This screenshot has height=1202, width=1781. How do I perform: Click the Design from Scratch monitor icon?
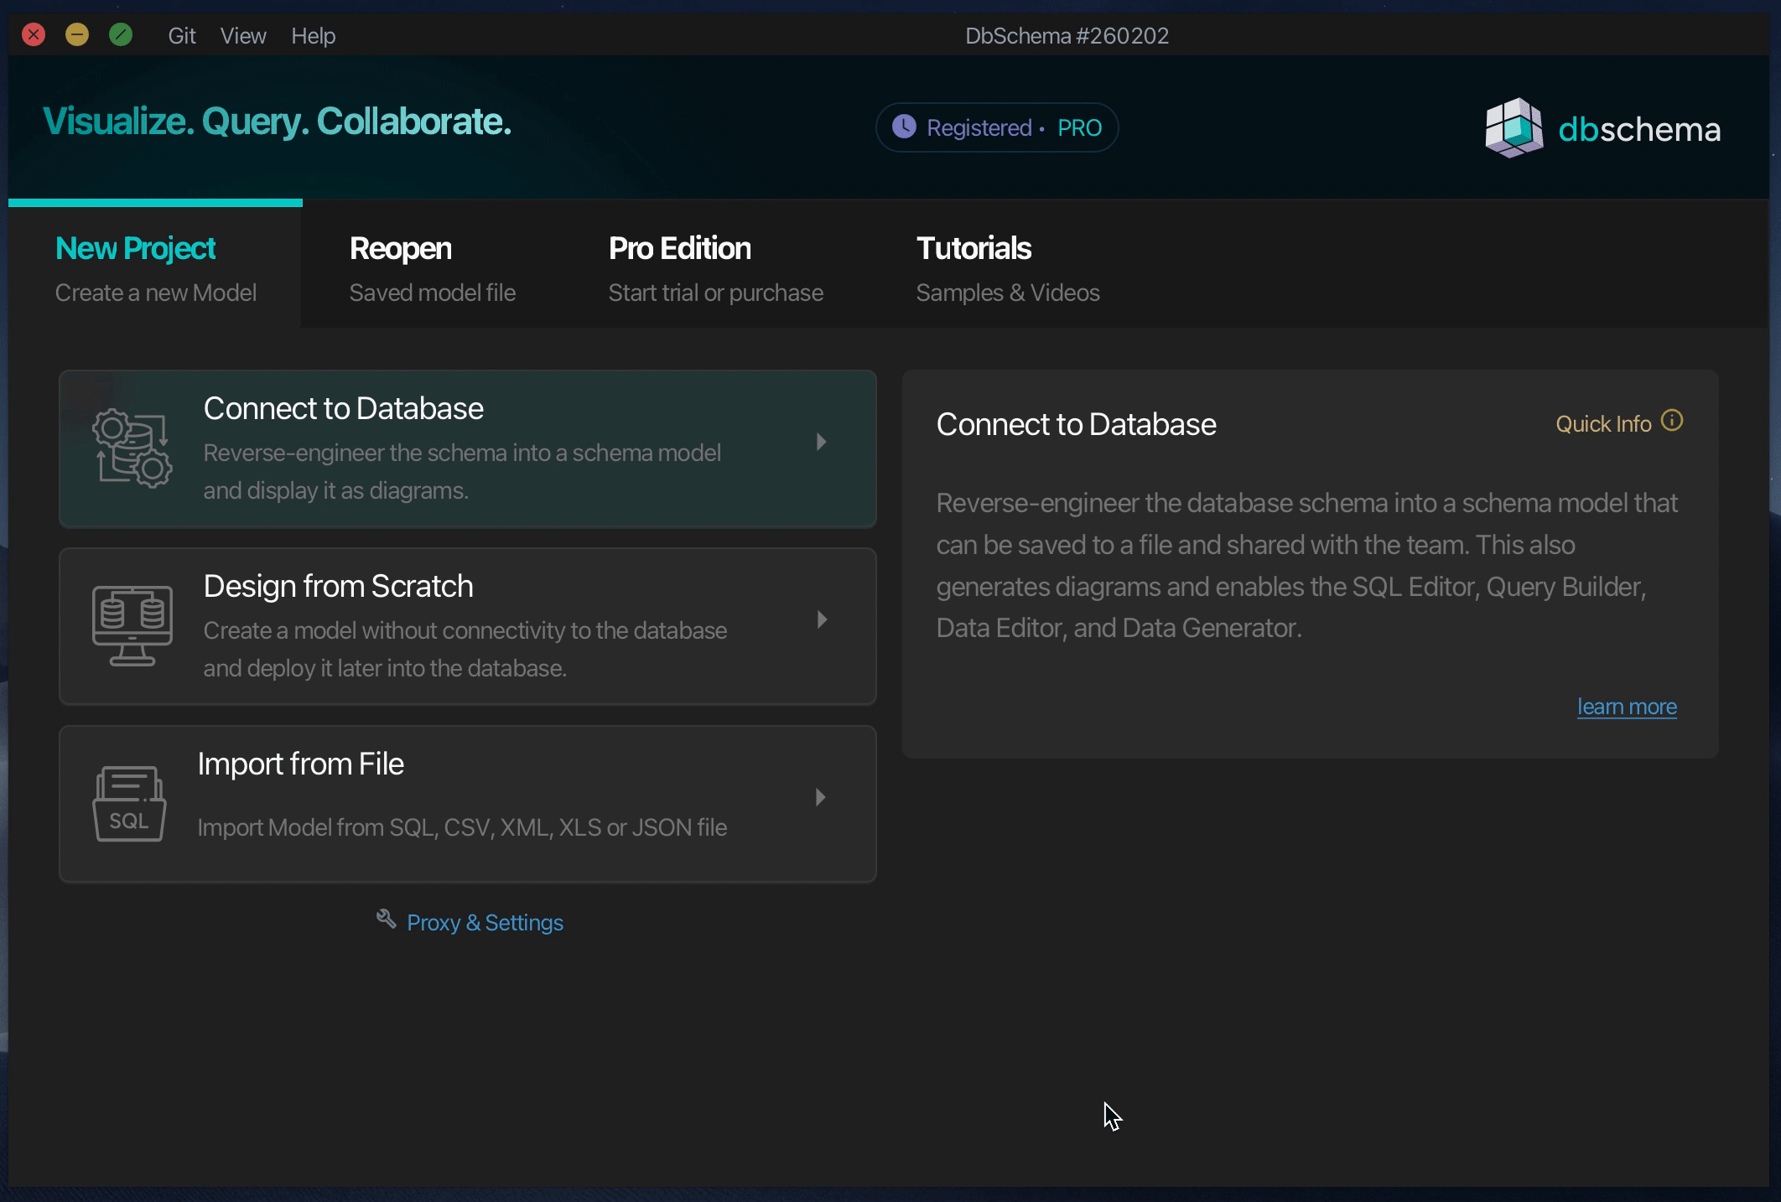pos(132,625)
